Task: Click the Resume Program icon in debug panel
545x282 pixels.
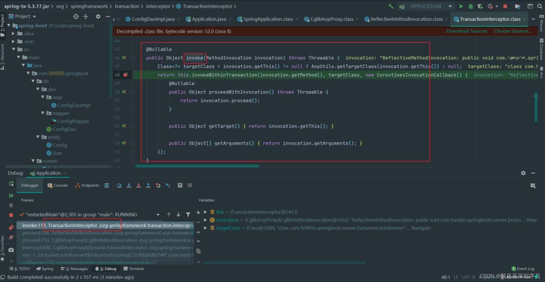Action: [11, 195]
